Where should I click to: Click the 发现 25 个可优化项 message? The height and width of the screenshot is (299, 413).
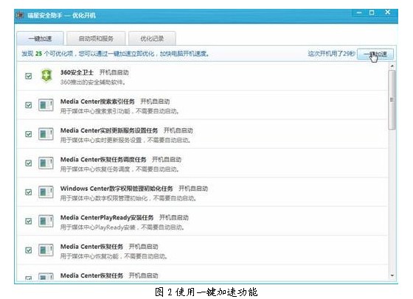(116, 54)
